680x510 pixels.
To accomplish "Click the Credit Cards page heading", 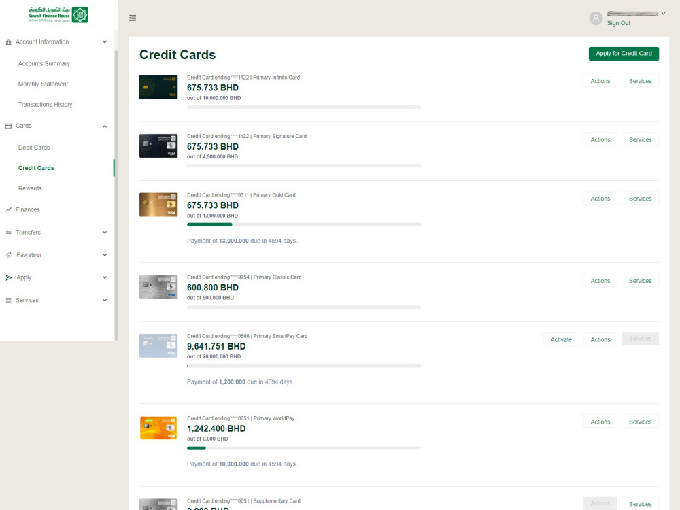I will coord(177,54).
